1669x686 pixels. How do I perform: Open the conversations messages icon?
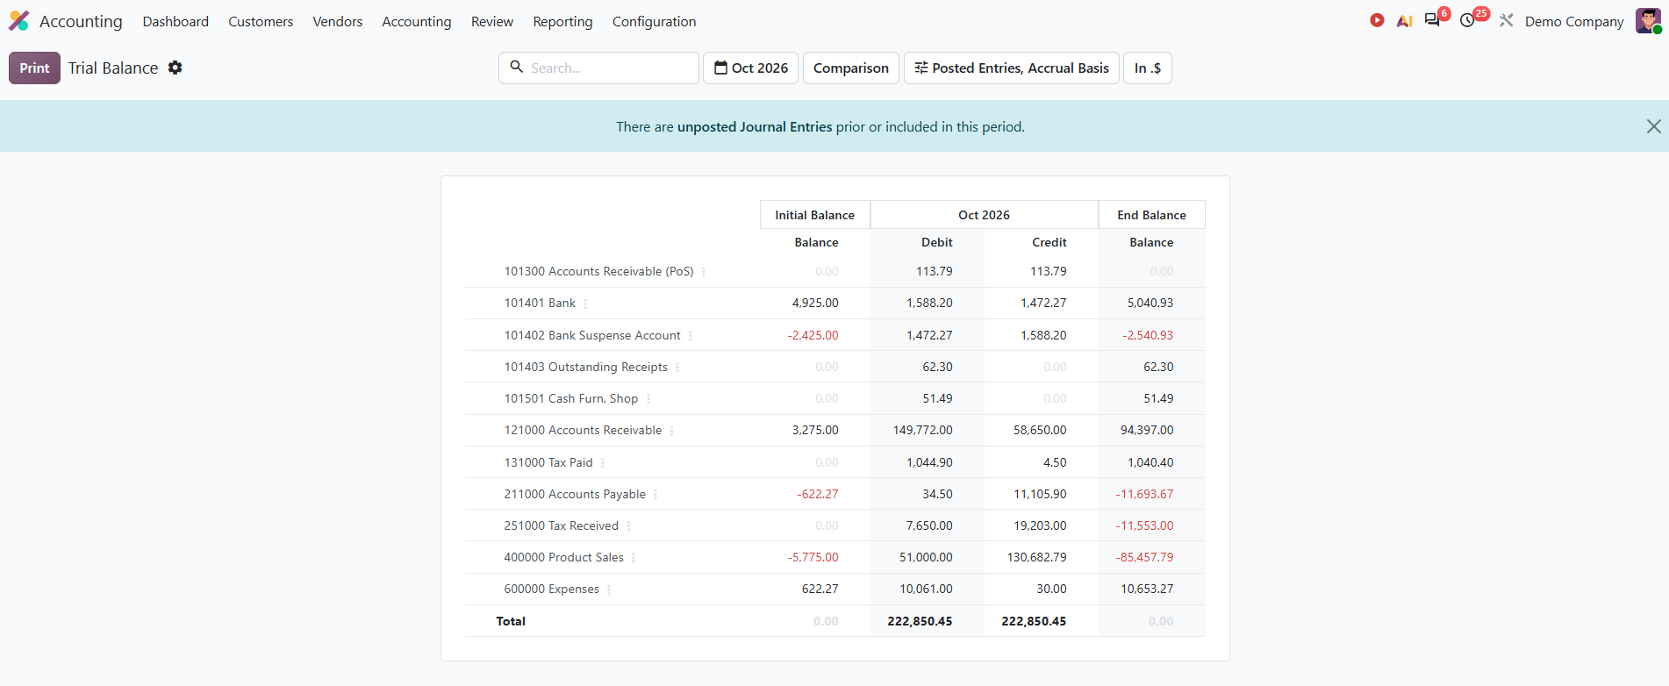[x=1433, y=20]
